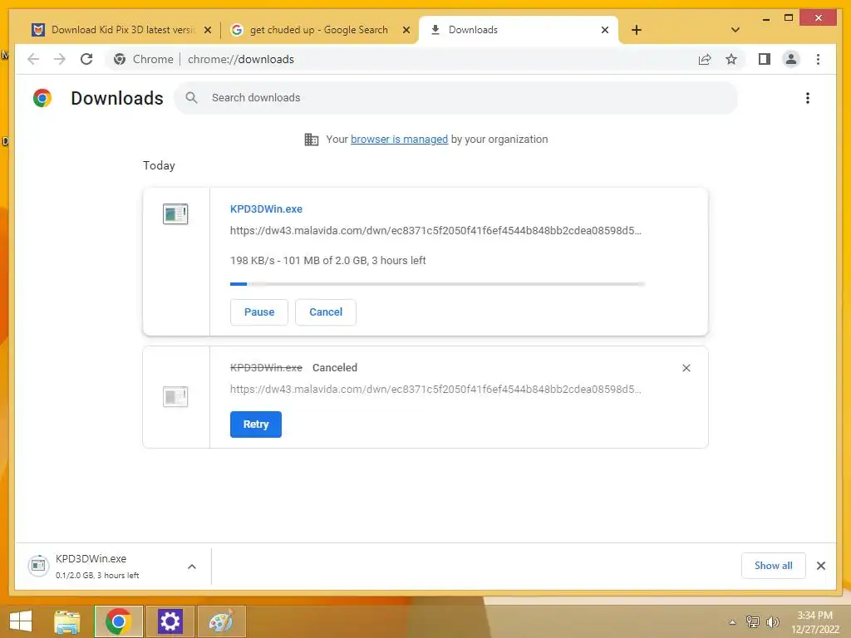Click the Canceled status label
This screenshot has height=638, width=851.
pyautogui.click(x=335, y=368)
